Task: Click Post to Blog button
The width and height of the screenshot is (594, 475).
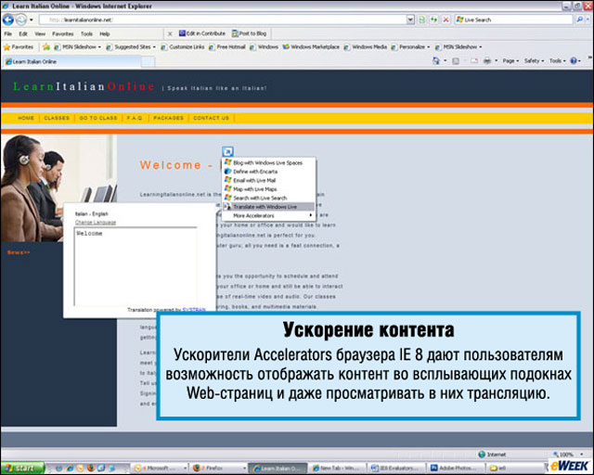Action: click(x=250, y=33)
